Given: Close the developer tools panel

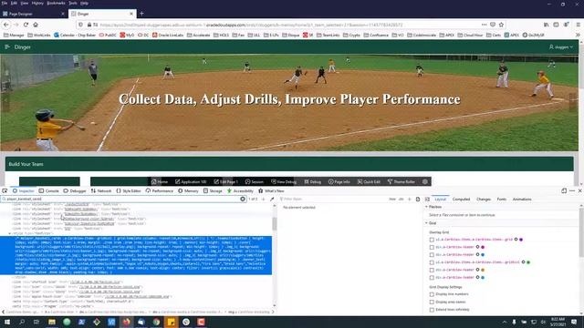Looking at the screenshot, I should [580, 190].
